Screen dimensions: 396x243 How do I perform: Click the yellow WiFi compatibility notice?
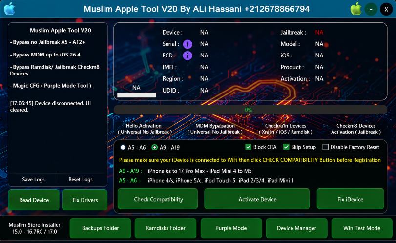(250, 160)
